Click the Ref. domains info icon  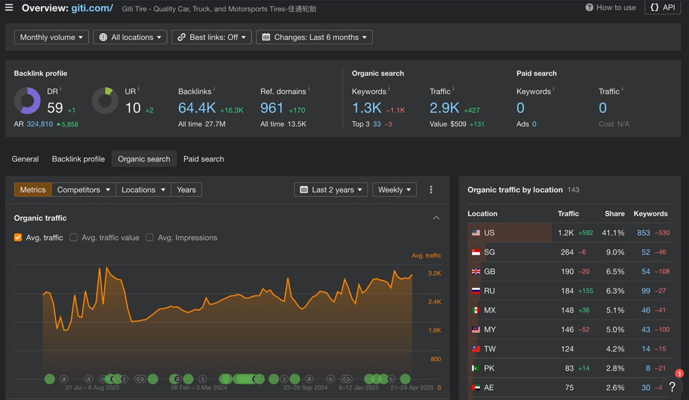[309, 89]
